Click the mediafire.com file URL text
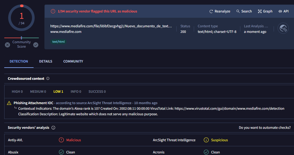294x155 pixels. pyautogui.click(x=111, y=26)
